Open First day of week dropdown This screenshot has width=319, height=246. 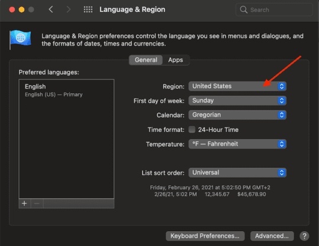[237, 100]
